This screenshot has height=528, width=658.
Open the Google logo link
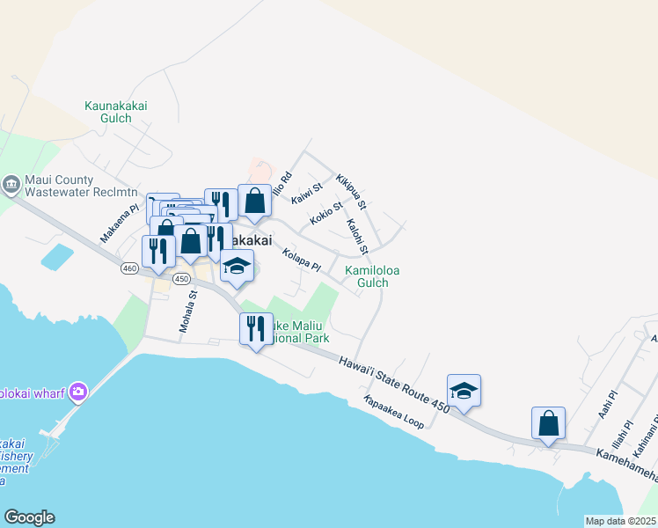[29, 517]
